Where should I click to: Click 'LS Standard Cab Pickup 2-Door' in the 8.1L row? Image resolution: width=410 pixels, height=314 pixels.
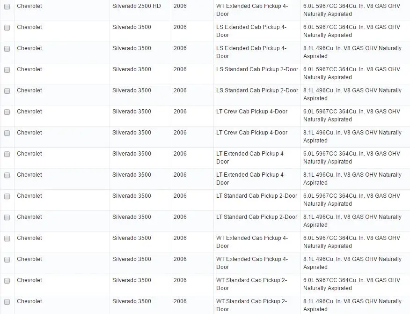pyautogui.click(x=257, y=90)
